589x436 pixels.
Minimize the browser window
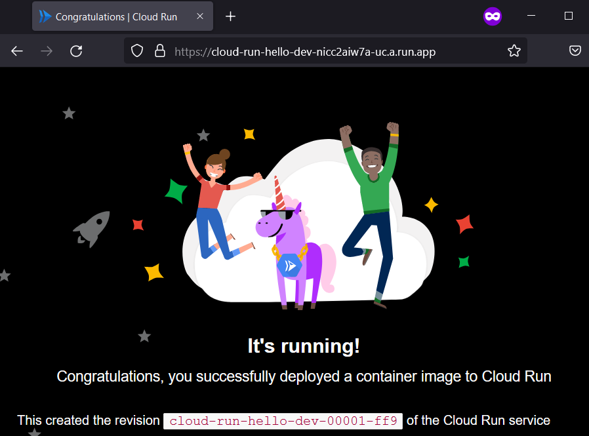click(x=532, y=16)
